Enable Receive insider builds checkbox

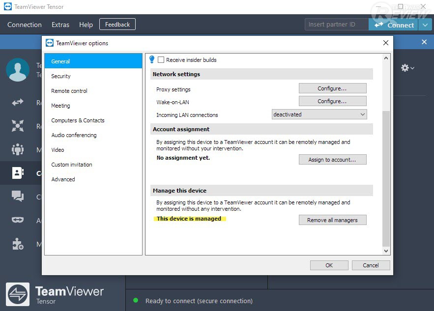161,60
